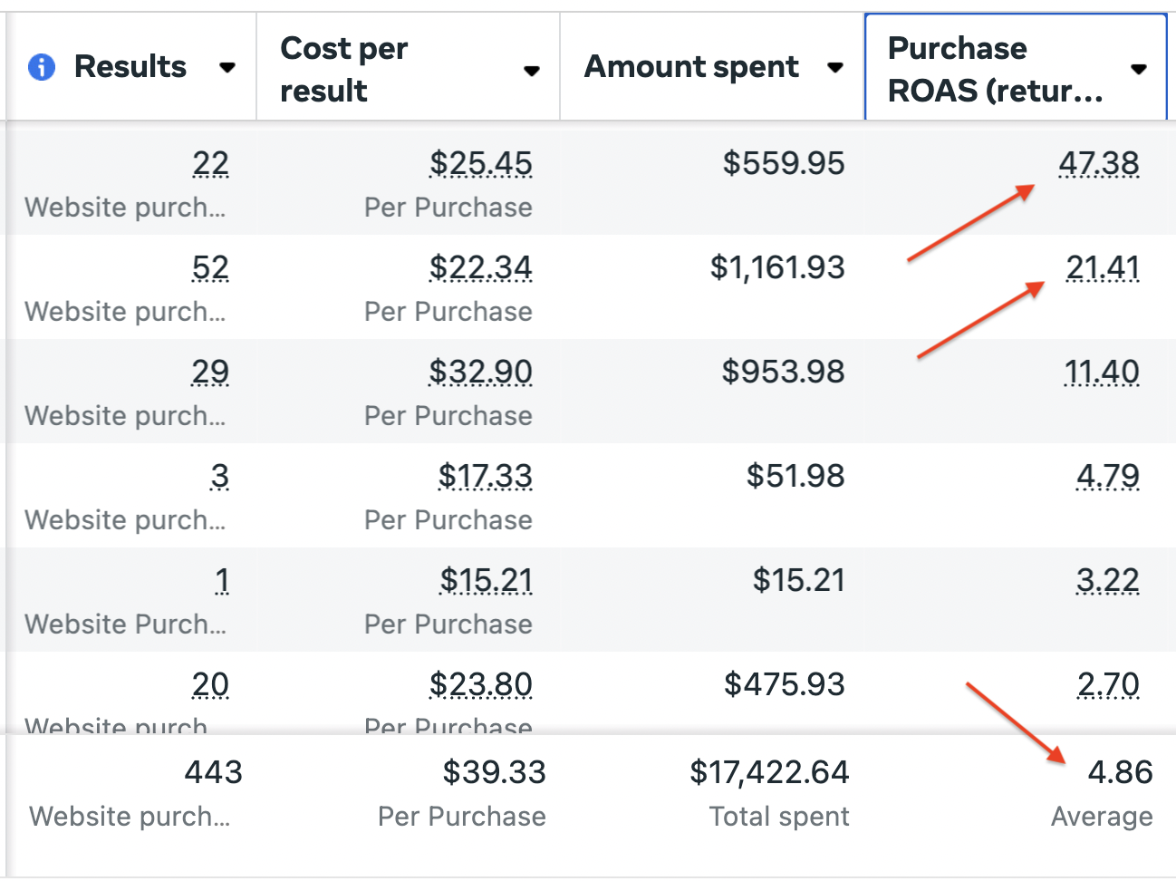
Task: Click the $17.33 cost per result
Action: click(485, 477)
